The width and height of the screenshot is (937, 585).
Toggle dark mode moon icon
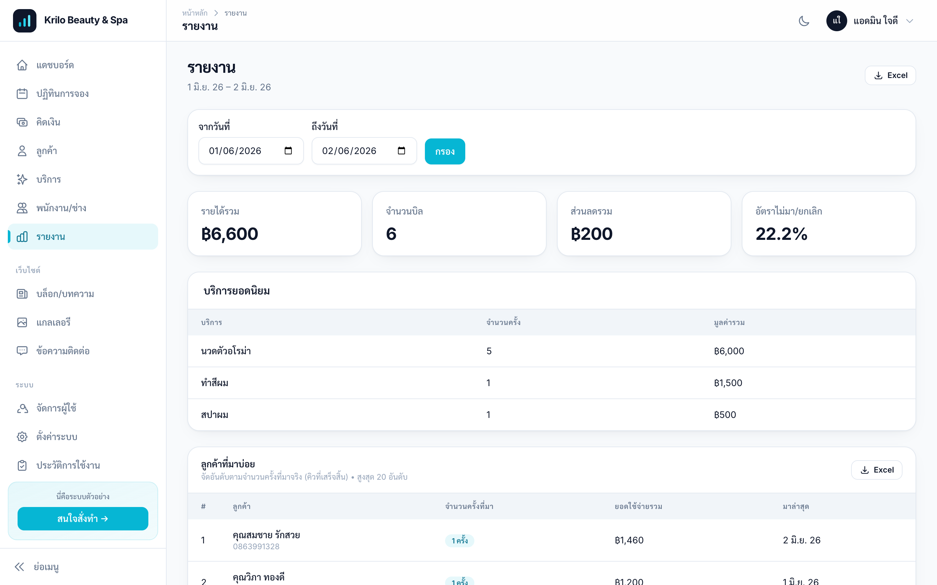point(804,21)
